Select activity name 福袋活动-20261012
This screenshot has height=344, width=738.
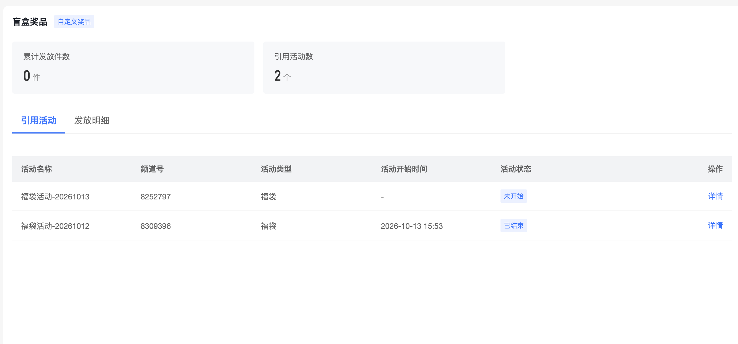pos(55,226)
